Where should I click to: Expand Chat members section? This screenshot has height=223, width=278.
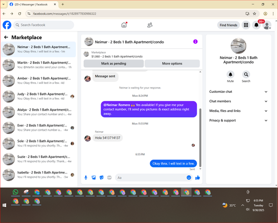pyautogui.click(x=239, y=101)
